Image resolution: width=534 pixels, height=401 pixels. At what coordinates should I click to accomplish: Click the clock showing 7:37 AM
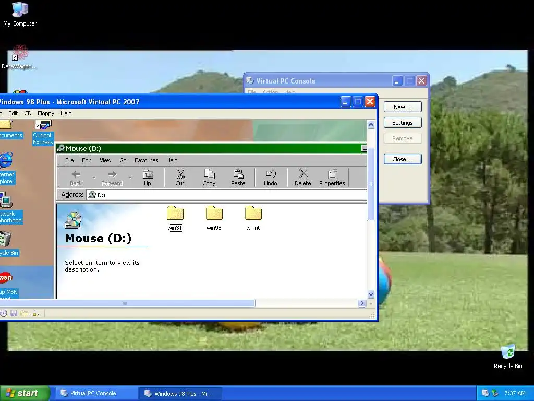[515, 393]
